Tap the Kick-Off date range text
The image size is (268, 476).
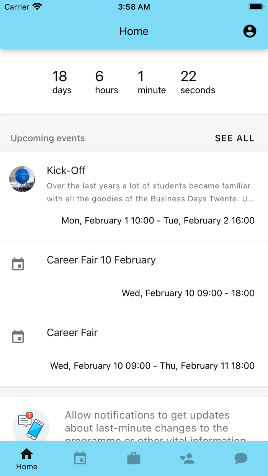pos(158,220)
